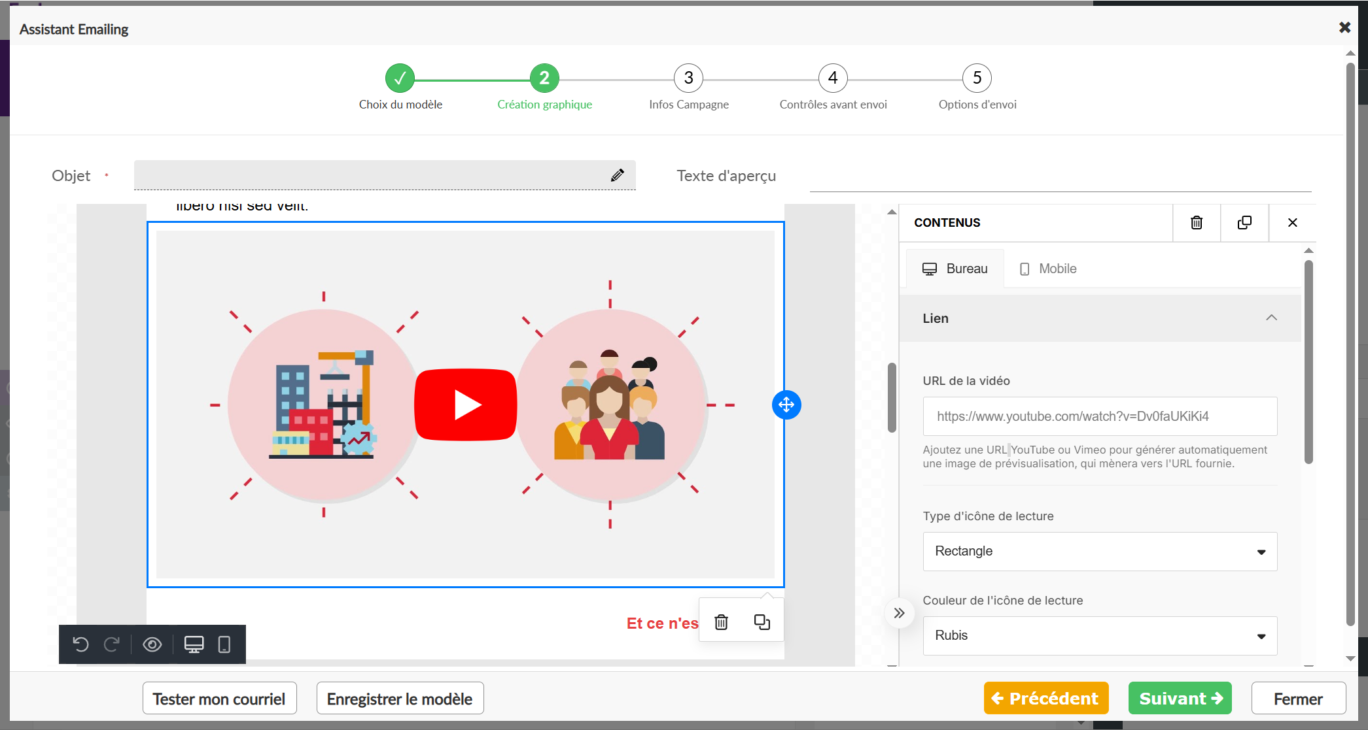Click Enregistrer le modèle button
Viewport: 1368px width, 730px height.
click(x=400, y=699)
